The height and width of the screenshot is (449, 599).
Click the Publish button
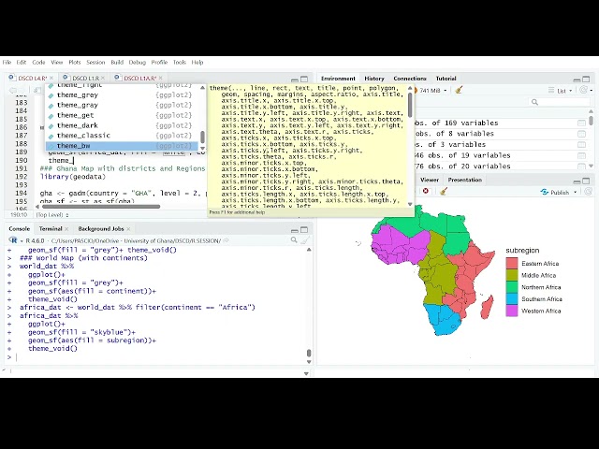555,192
